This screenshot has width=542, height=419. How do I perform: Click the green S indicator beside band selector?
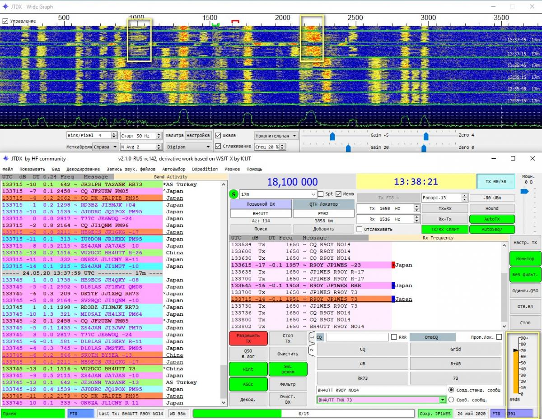click(x=234, y=194)
